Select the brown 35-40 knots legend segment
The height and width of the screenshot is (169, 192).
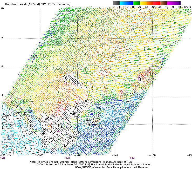tap(163, 3)
